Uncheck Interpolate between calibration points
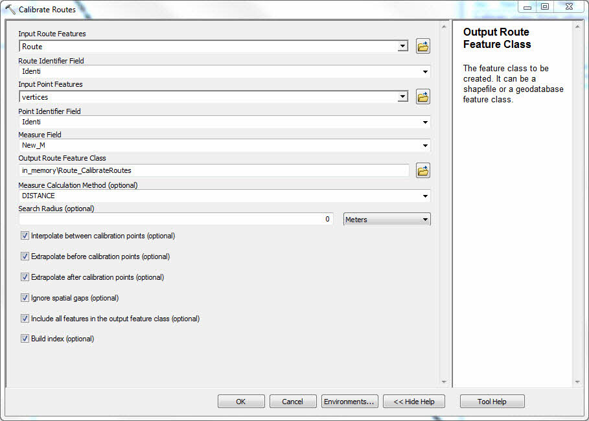The height and width of the screenshot is (421, 589). click(x=25, y=236)
